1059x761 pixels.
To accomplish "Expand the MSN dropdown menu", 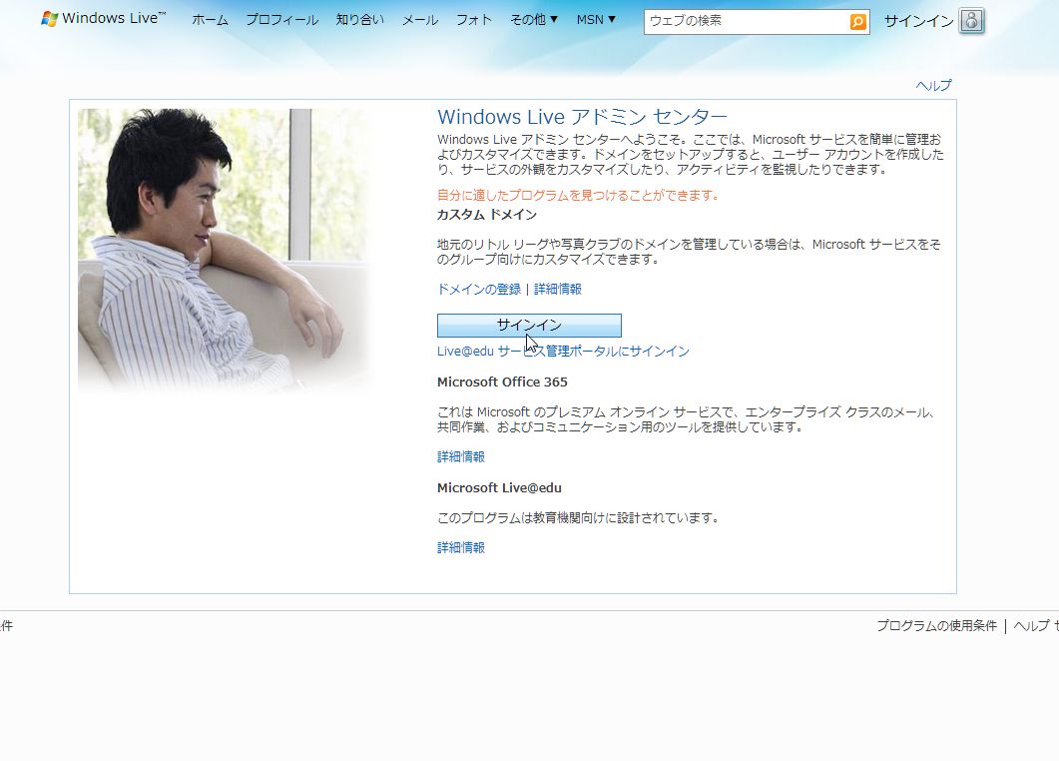I will [x=596, y=20].
